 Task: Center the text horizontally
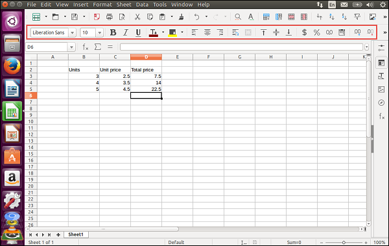coord(207,32)
